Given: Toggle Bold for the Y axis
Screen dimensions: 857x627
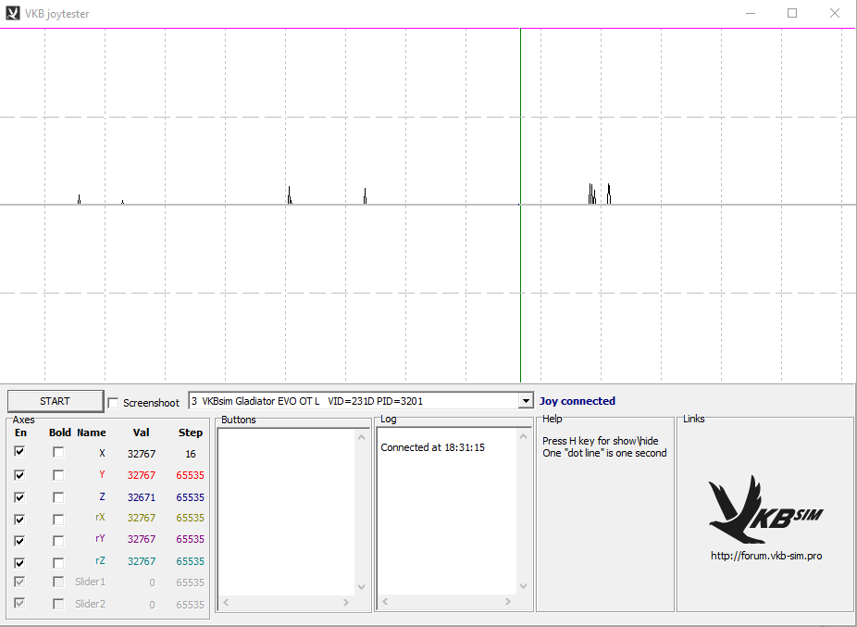Looking at the screenshot, I should point(58,475).
